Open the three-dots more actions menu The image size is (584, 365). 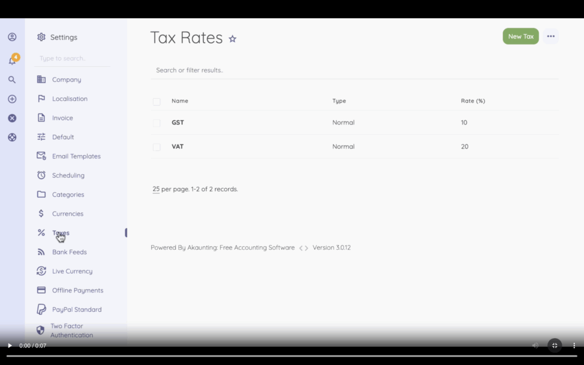(x=550, y=36)
